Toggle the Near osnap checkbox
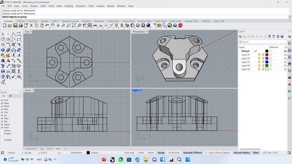Image resolution: width=292 pixels, height=164 pixels. [2, 103]
